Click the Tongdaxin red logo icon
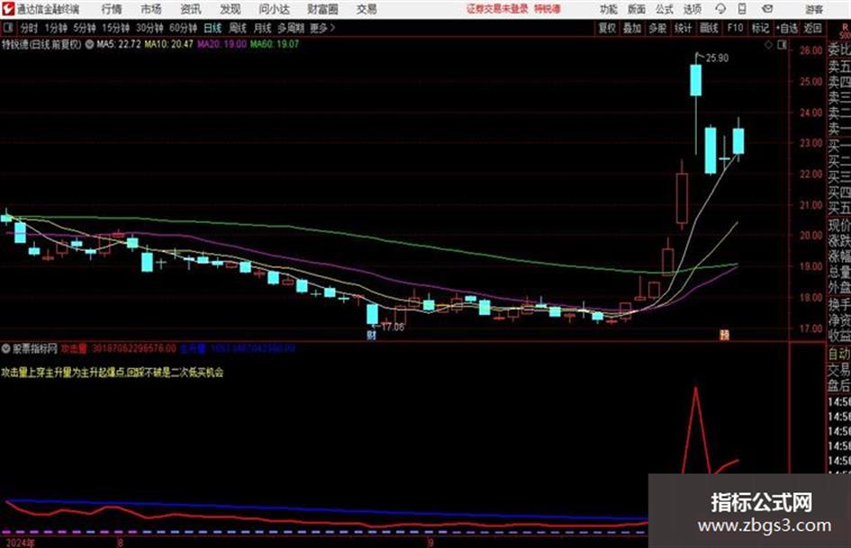The height and width of the screenshot is (548, 851). click(x=8, y=9)
